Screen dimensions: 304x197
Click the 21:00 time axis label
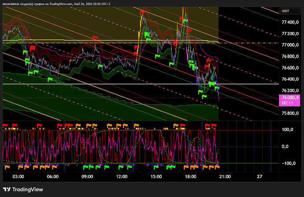tap(225, 176)
